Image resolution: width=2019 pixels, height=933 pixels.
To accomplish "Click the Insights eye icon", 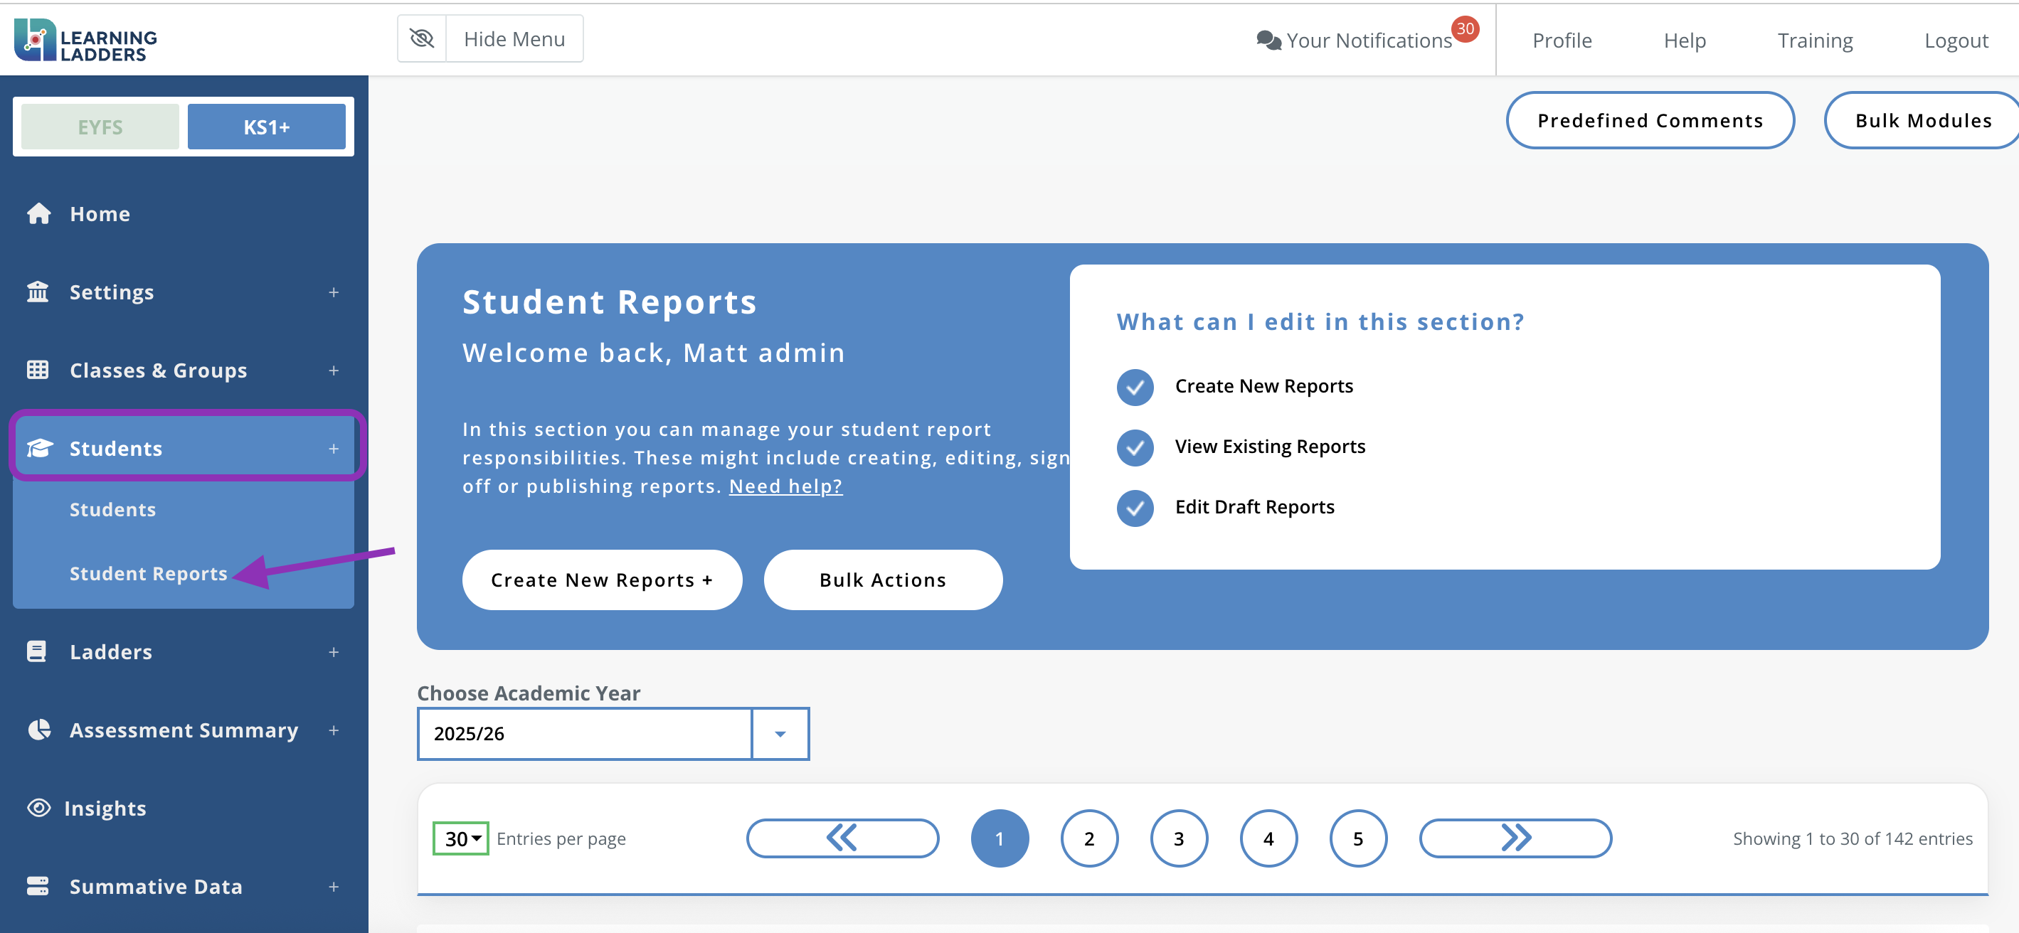I will (x=38, y=808).
